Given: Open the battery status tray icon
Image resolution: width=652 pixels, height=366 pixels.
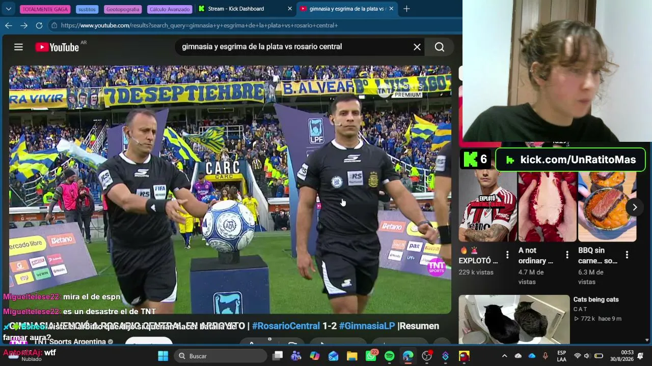Looking at the screenshot, I should click(x=599, y=356).
